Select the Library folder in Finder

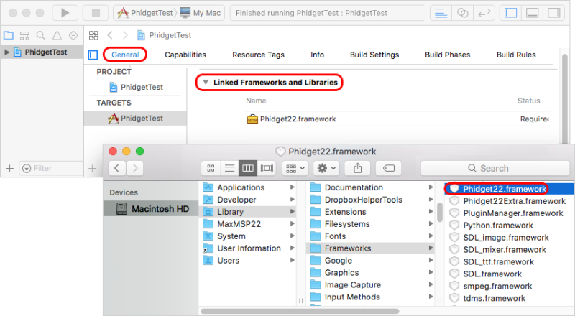point(248,212)
